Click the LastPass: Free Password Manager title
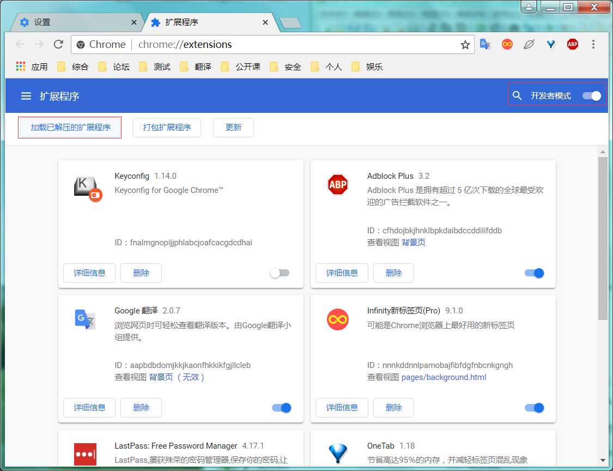The height and width of the screenshot is (471, 613). tap(176, 446)
